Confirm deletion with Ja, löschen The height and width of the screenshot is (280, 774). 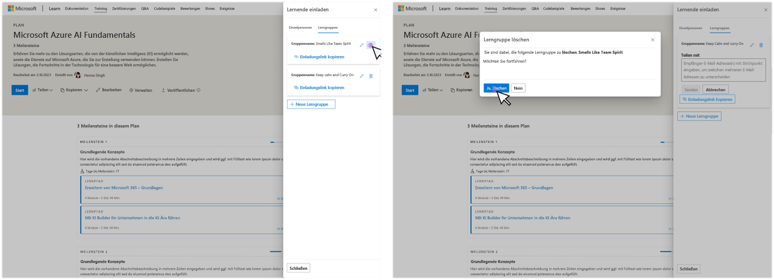point(496,88)
